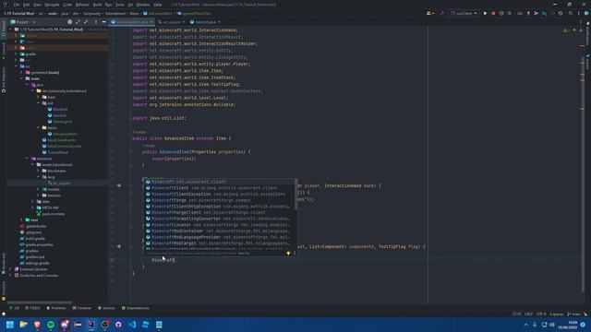
Task: Open the Navigate menu
Action: click(x=52, y=5)
